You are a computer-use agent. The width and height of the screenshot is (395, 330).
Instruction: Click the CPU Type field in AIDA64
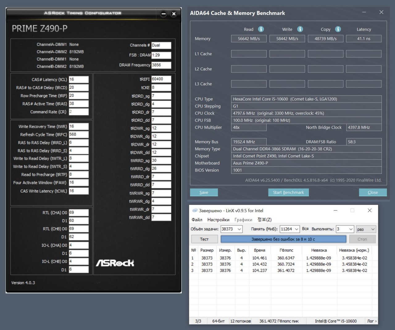coord(306,99)
